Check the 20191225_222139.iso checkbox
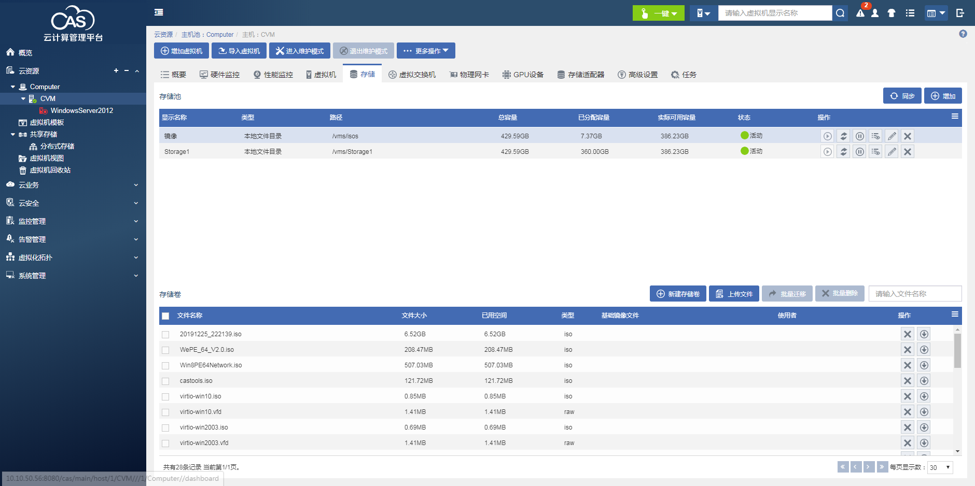Screen dimensions: 975x486 165,335
